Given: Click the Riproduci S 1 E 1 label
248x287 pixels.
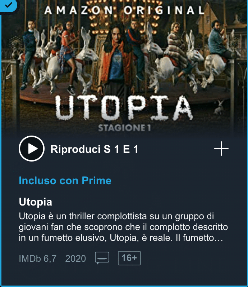Looking at the screenshot, I should click(x=94, y=149).
